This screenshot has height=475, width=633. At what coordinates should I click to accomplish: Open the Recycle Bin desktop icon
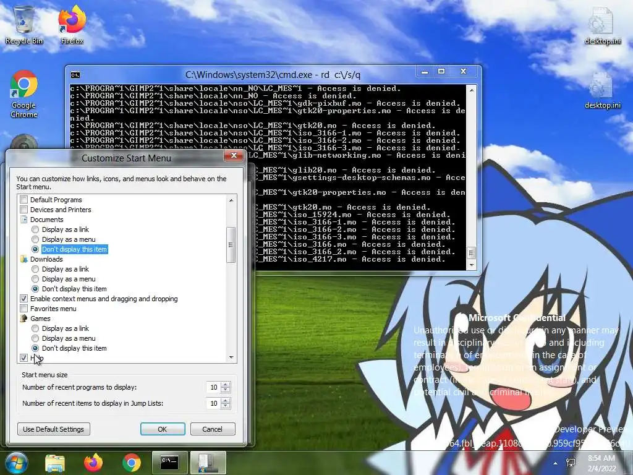[x=24, y=24]
